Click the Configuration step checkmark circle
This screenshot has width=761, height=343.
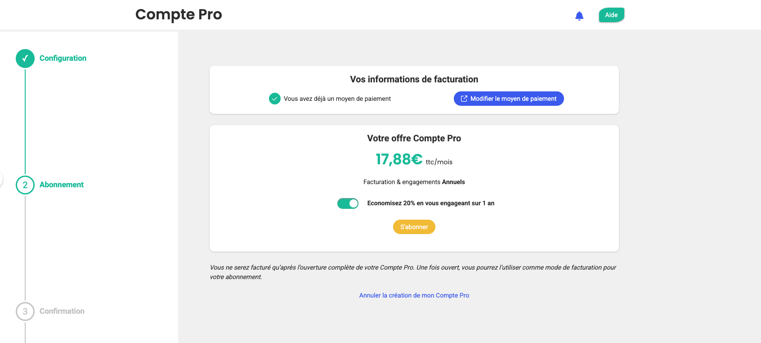(x=25, y=59)
